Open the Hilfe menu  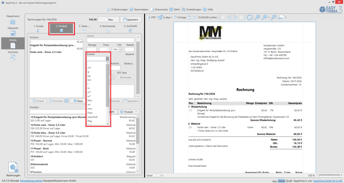pyautogui.click(x=208, y=9)
